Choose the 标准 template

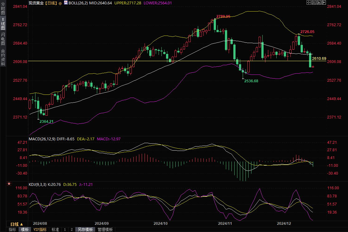pyautogui.click(x=55, y=230)
